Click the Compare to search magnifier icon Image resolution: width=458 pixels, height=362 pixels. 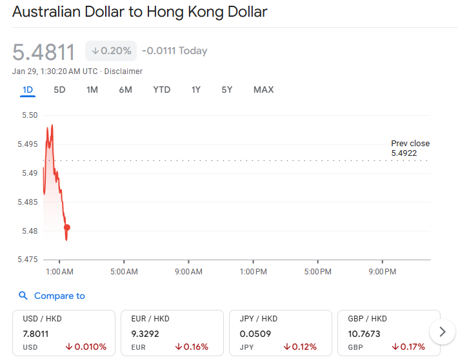tap(23, 296)
